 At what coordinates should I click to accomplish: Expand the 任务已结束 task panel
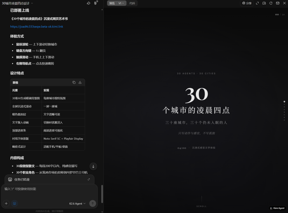(x=89, y=179)
